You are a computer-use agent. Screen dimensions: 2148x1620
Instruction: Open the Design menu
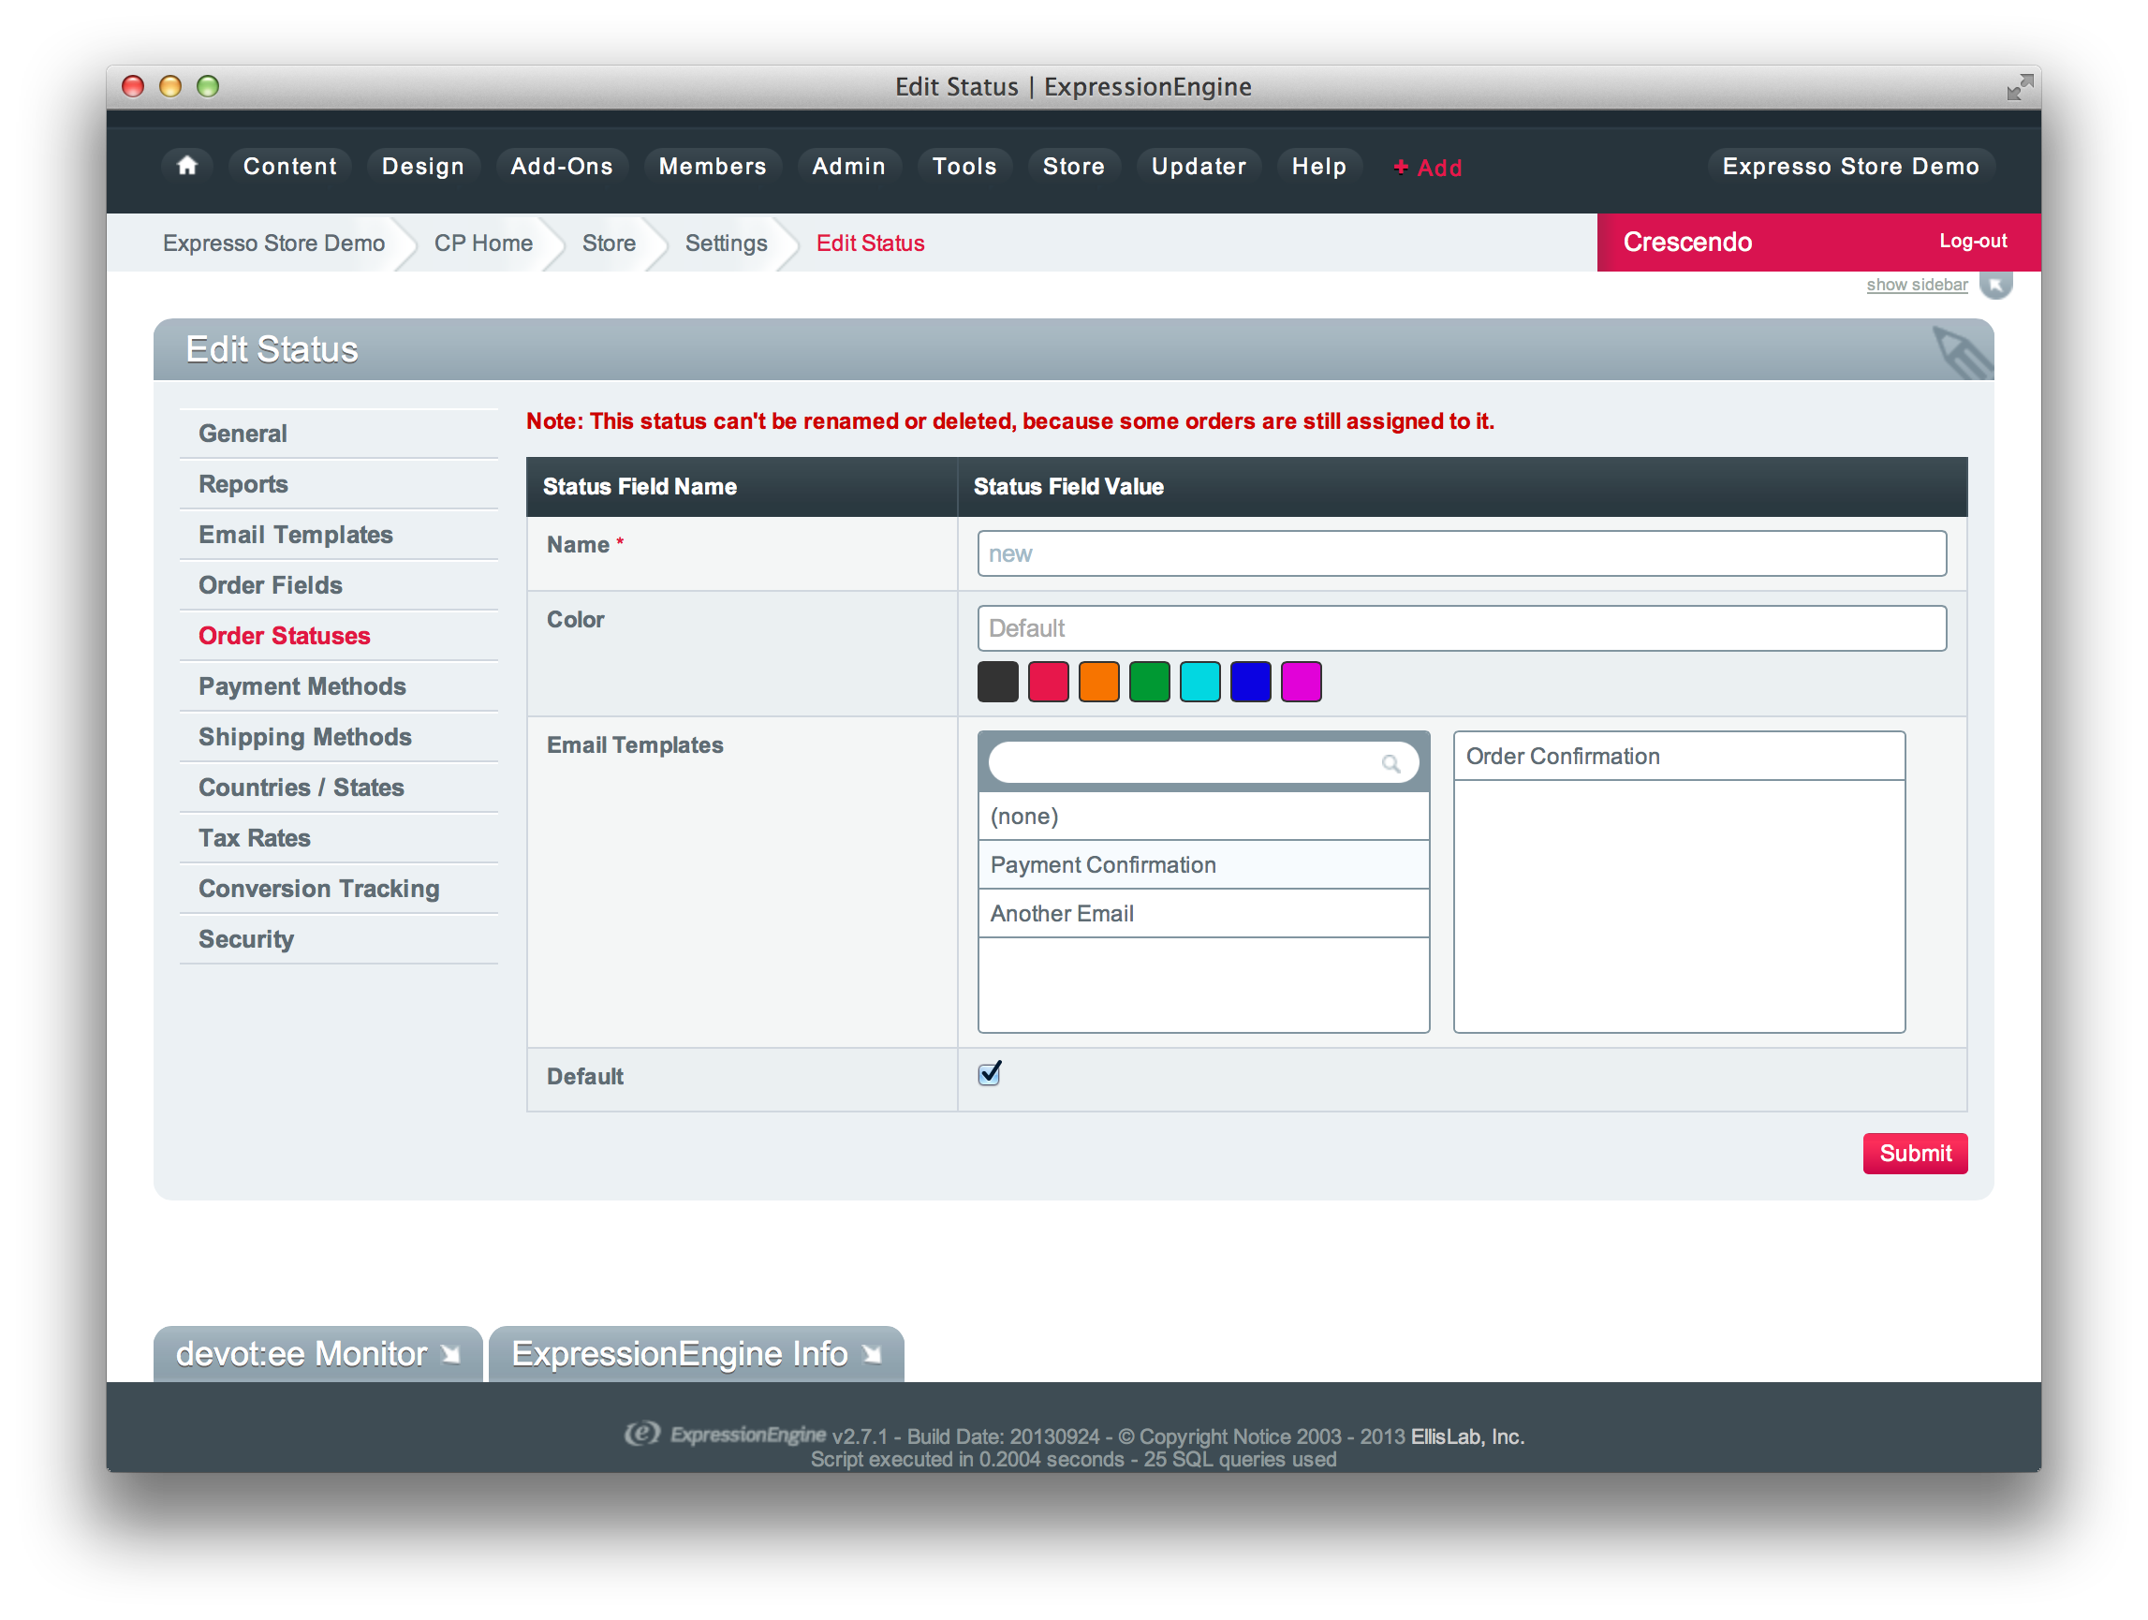422,166
